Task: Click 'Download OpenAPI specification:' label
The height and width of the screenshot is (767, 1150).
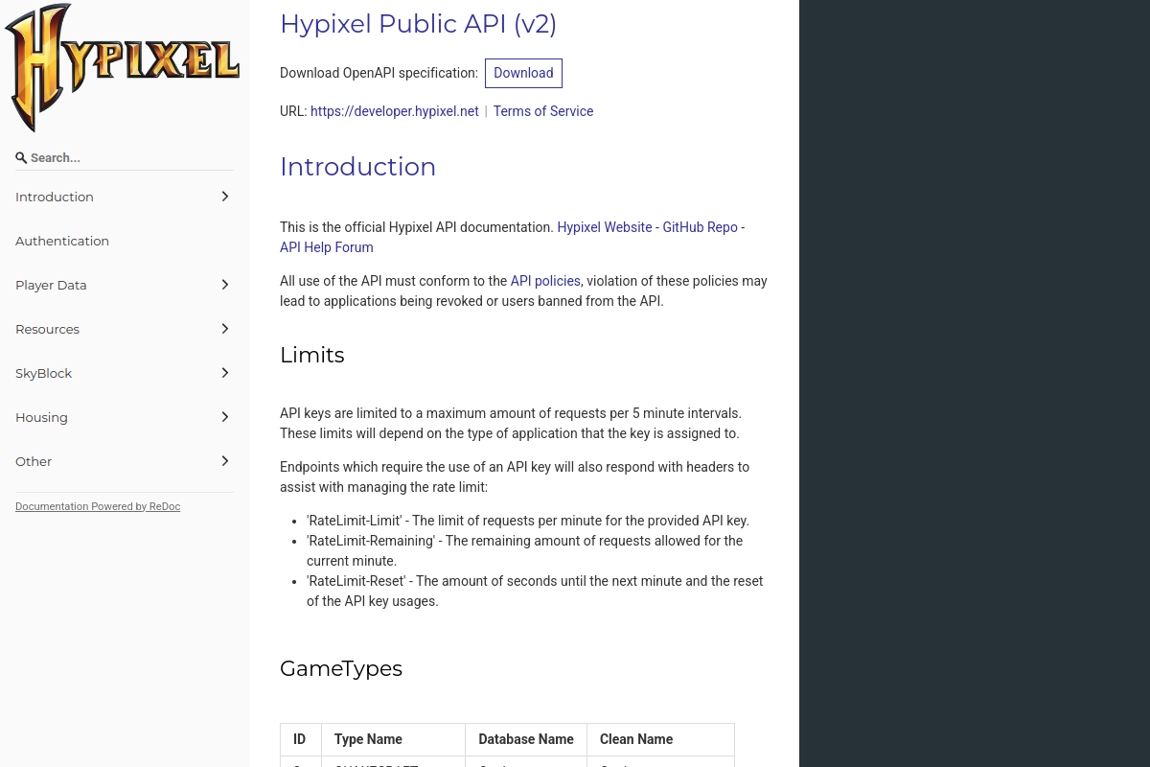Action: [x=379, y=73]
